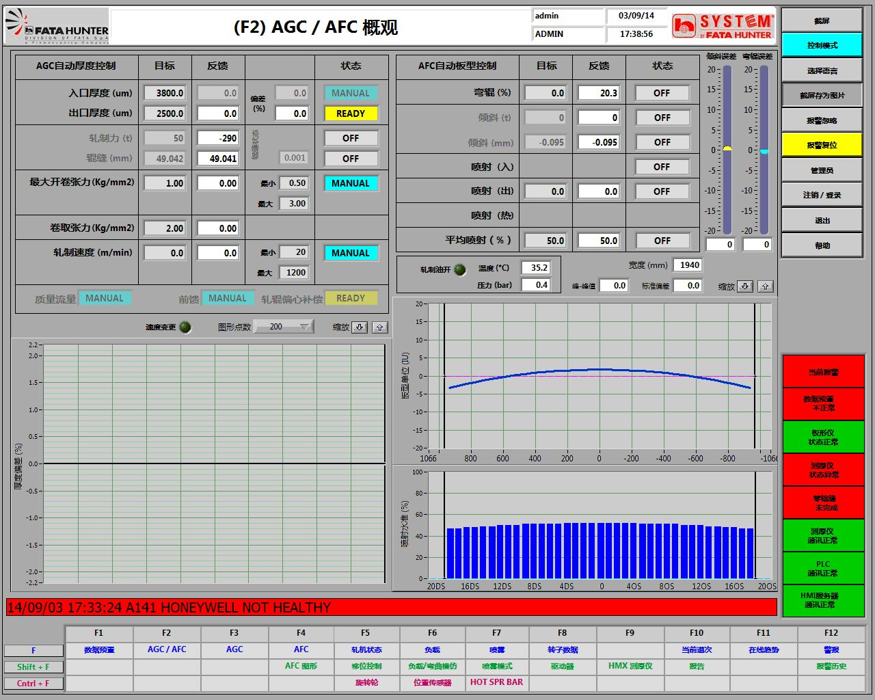875x700 pixels.
Task: Click the 速度变更 indicator light
Action: [185, 327]
